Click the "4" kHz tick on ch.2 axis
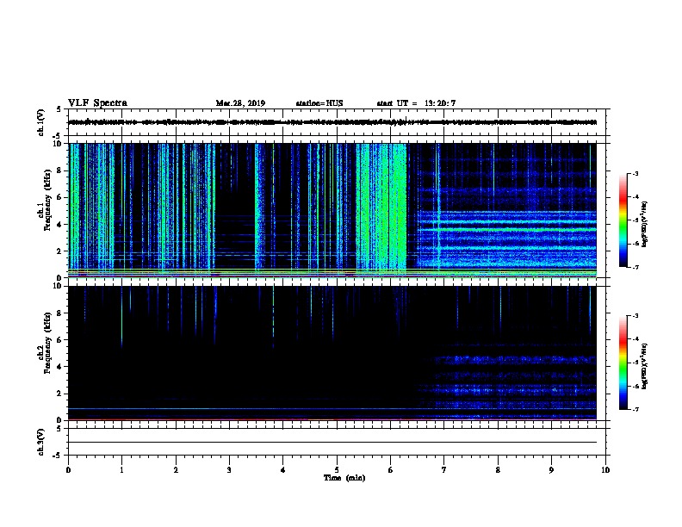 pyautogui.click(x=60, y=367)
